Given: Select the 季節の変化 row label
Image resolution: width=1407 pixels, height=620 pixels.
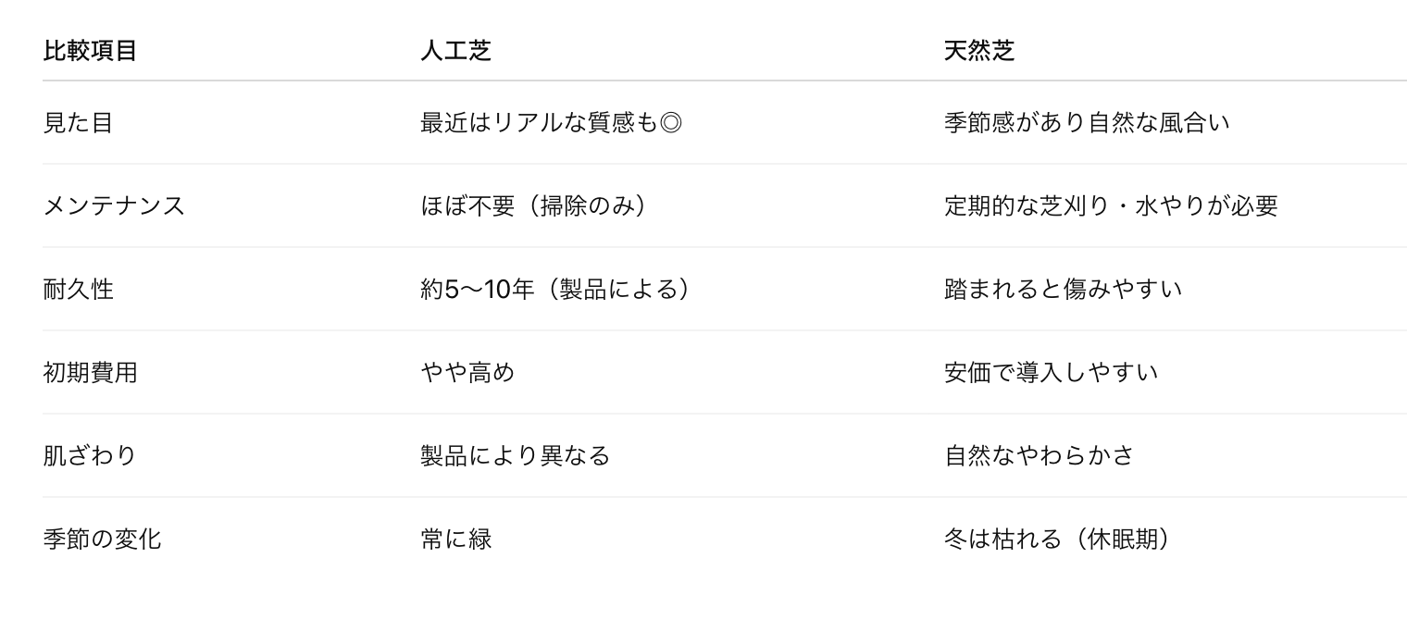Looking at the screenshot, I should 102,539.
